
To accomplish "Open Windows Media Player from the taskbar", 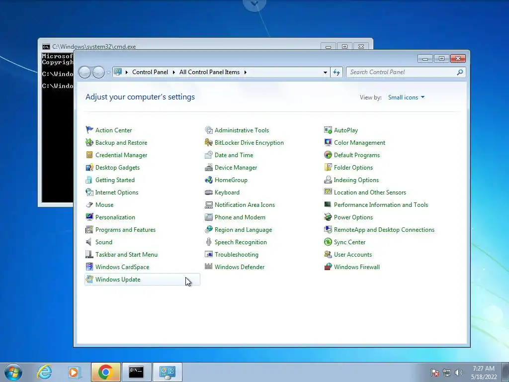I will pos(74,372).
